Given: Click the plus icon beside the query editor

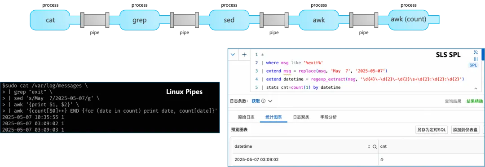Looking at the screenshot, I should [x=244, y=54].
